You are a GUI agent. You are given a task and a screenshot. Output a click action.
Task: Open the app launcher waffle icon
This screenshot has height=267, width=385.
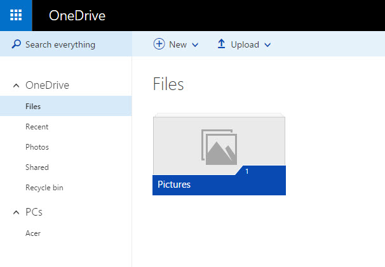(17, 15)
